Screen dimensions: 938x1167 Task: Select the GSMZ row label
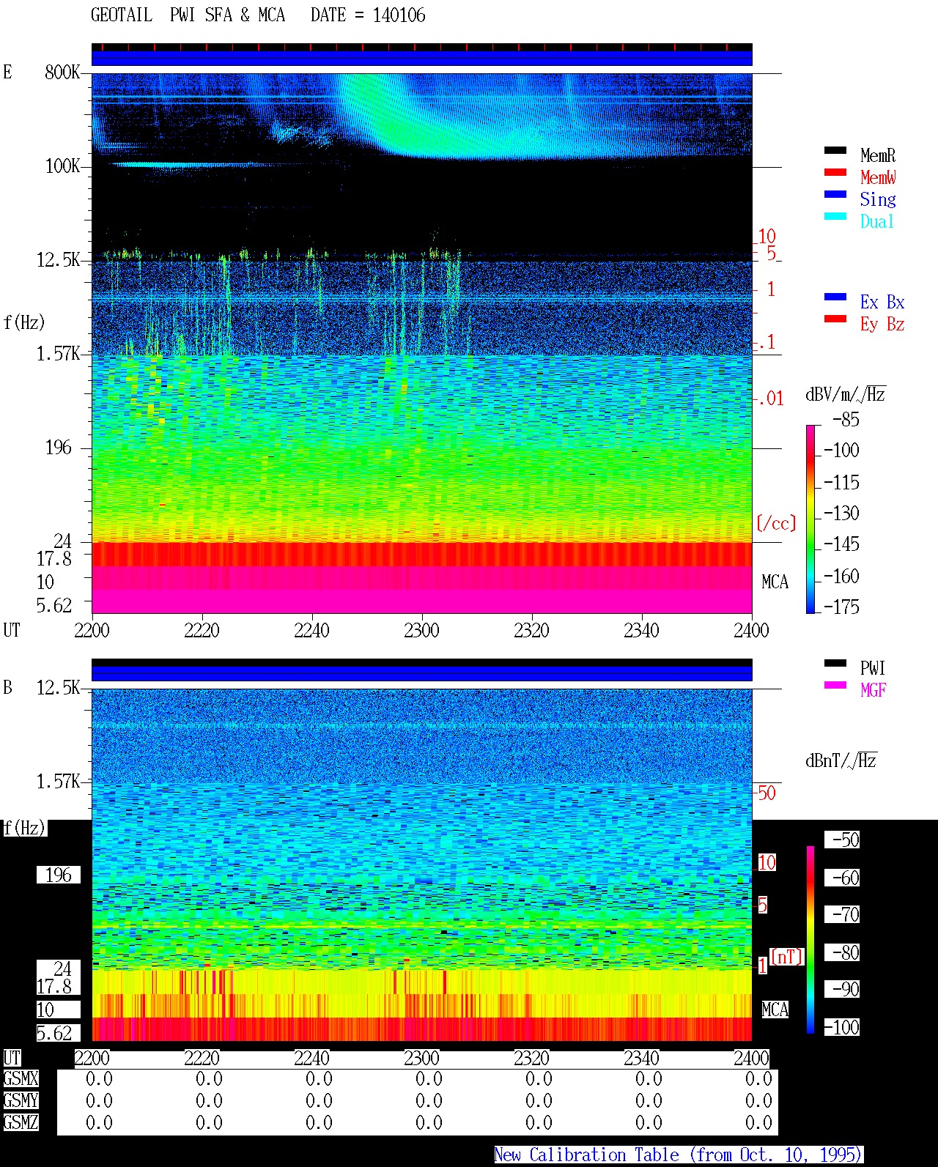tap(21, 1123)
